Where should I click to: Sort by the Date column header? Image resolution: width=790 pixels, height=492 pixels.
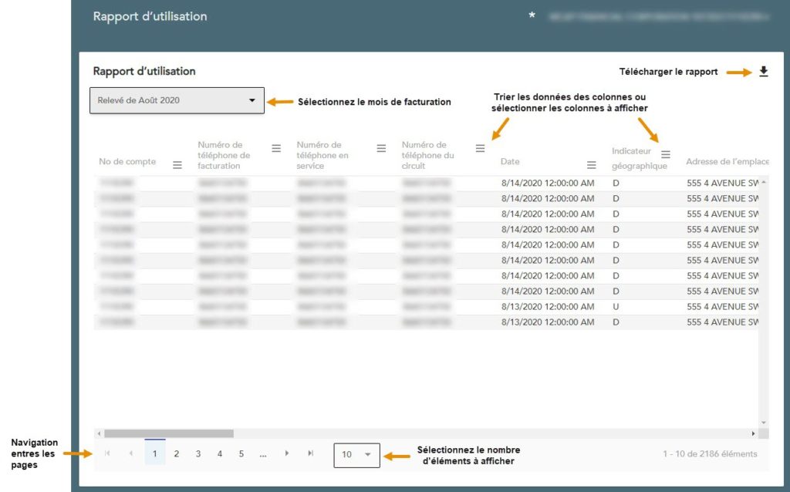510,162
